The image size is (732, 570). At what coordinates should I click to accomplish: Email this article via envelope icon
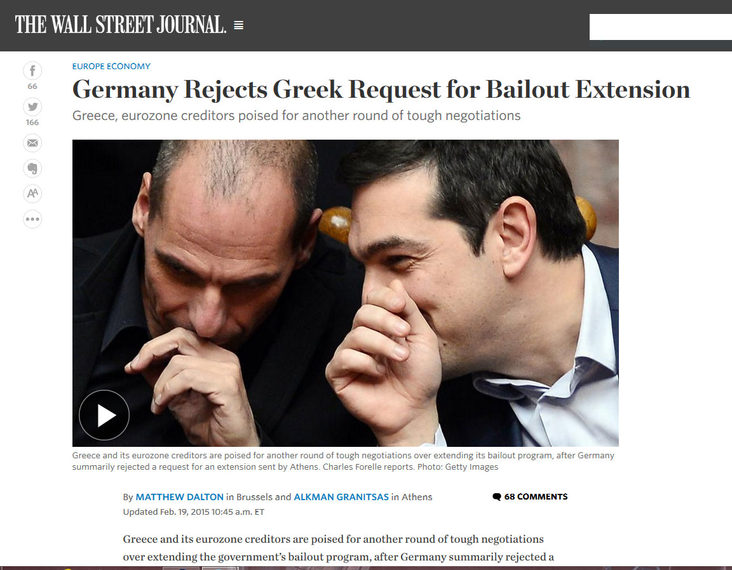coord(32,143)
